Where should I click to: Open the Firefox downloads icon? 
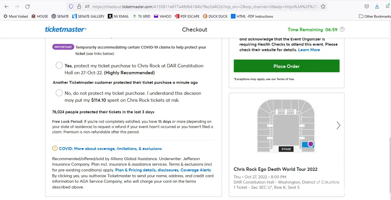[377, 6]
